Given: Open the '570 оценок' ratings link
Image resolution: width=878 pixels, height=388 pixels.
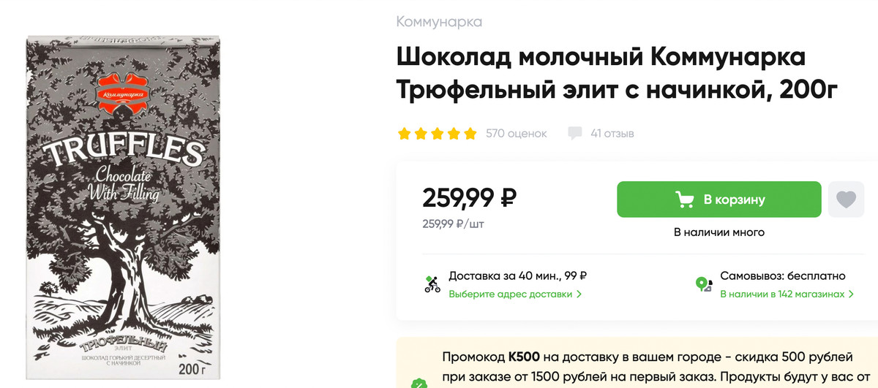Looking at the screenshot, I should click(516, 134).
